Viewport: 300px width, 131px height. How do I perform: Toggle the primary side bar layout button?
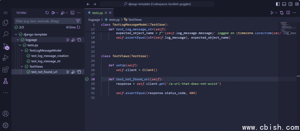(x=278, y=4)
